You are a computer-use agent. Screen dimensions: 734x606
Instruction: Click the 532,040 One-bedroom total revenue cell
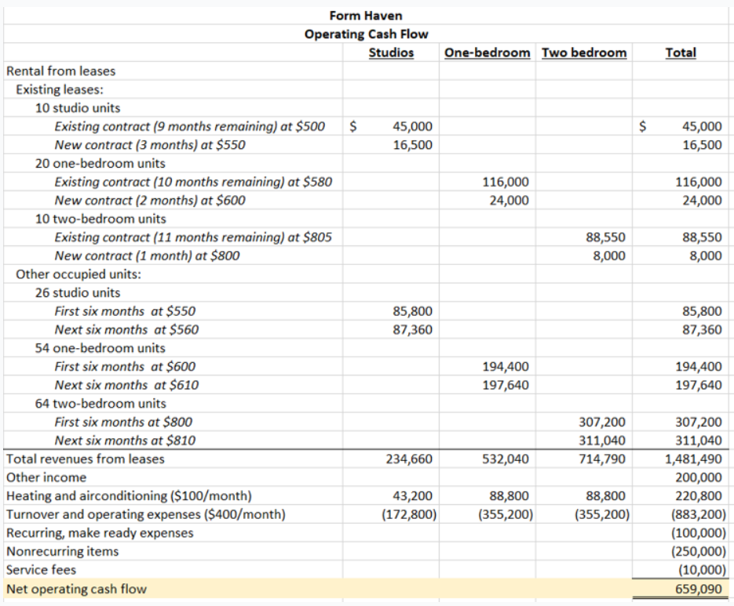coord(506,459)
